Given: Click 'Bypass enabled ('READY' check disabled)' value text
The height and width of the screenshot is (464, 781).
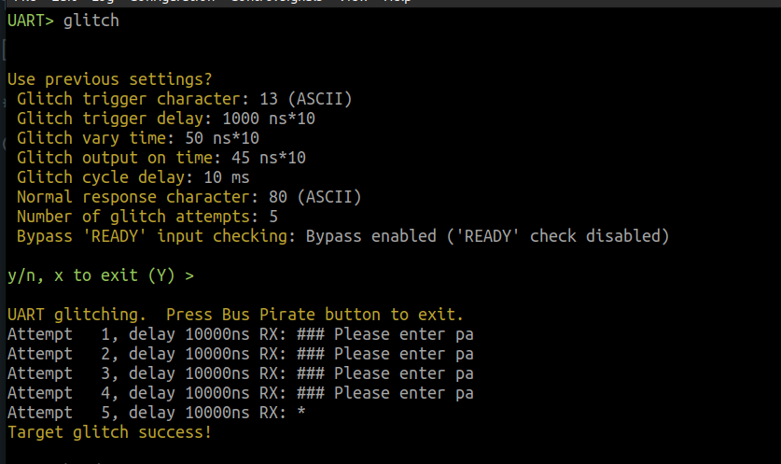Looking at the screenshot, I should [x=488, y=236].
